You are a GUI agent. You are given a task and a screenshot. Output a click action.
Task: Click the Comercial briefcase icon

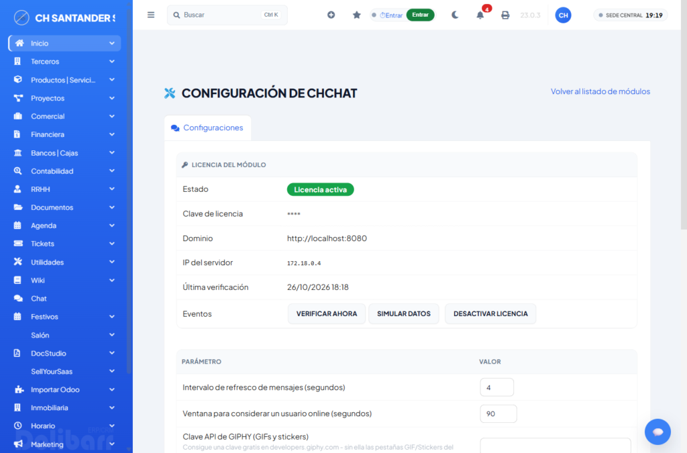pyautogui.click(x=17, y=116)
